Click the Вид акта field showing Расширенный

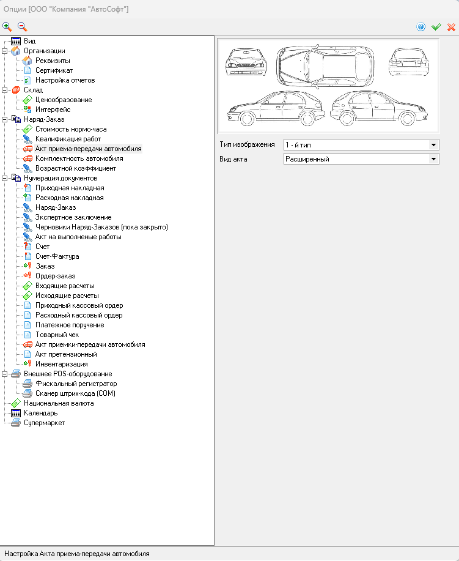click(x=361, y=159)
